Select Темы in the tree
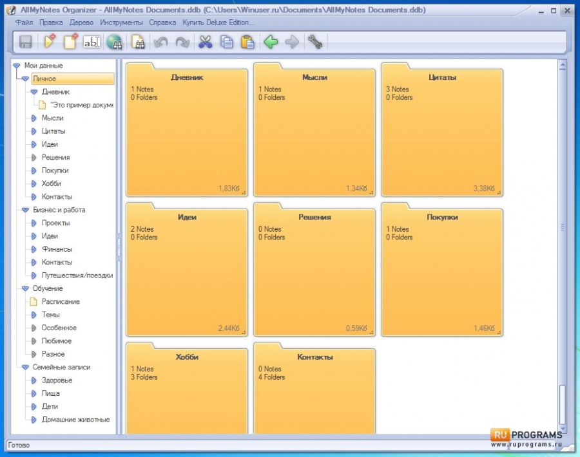The width and height of the screenshot is (580, 457). [51, 315]
